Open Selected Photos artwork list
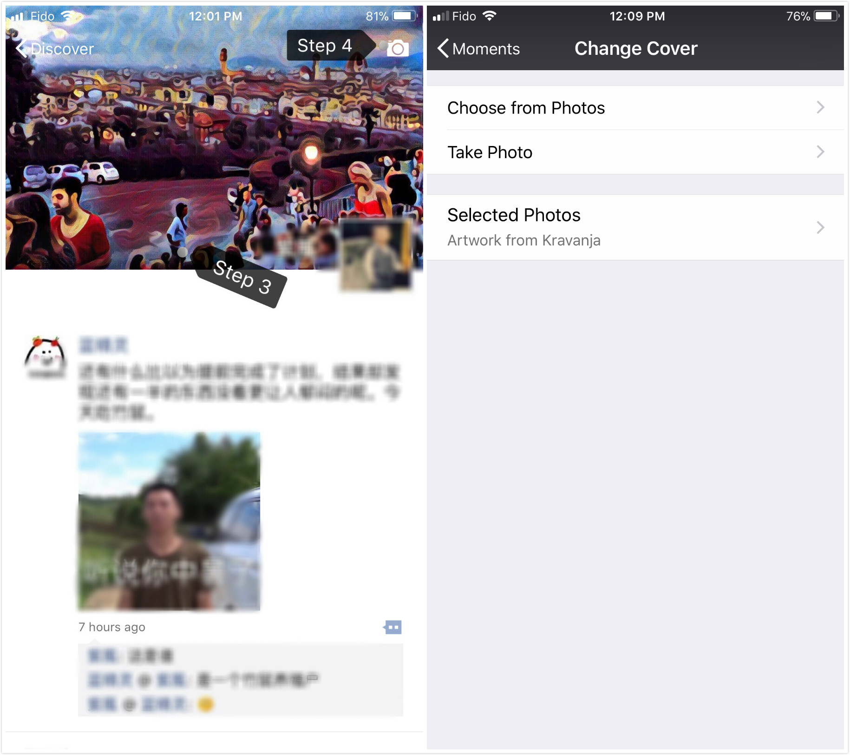The height and width of the screenshot is (755, 850). click(635, 227)
